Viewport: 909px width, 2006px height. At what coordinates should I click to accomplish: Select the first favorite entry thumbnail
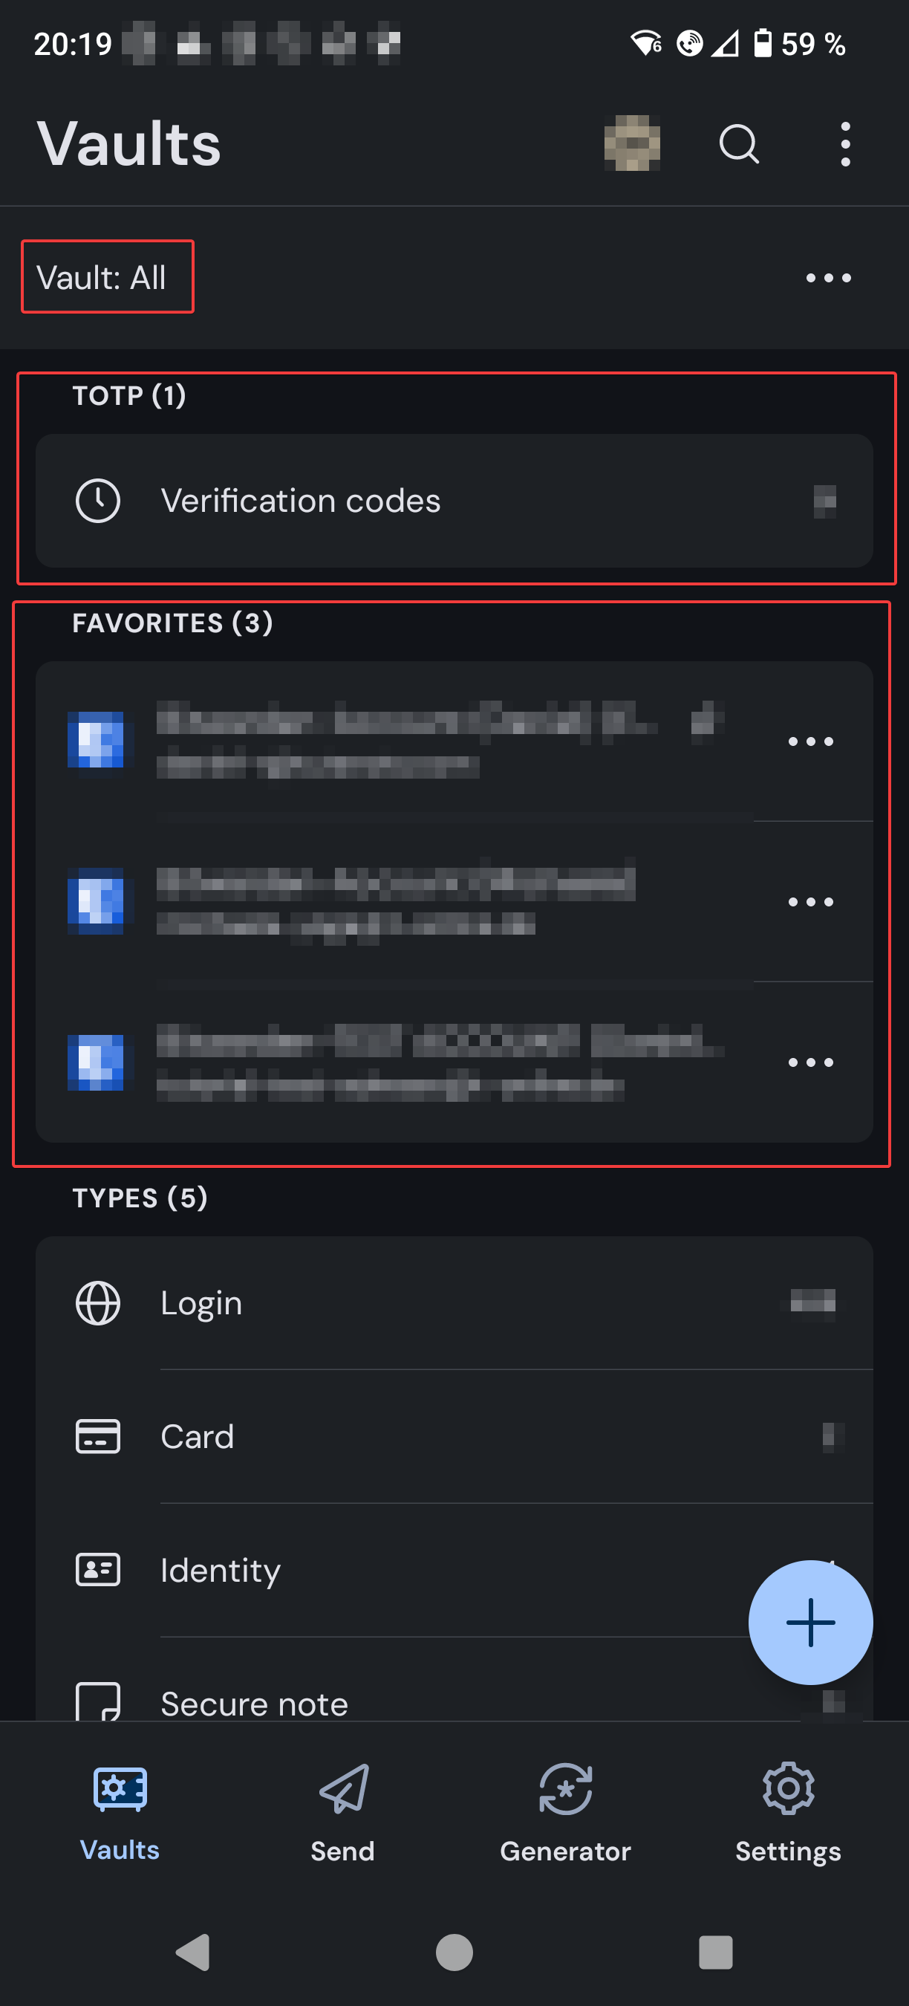(96, 740)
